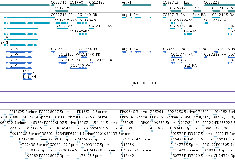Image resolution: width=235 pixels, height=160 pixels.
Task: Click the DME1-009H01.F feature
Action: click(132, 86)
